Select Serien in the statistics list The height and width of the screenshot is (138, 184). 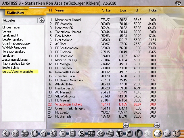[7, 31]
